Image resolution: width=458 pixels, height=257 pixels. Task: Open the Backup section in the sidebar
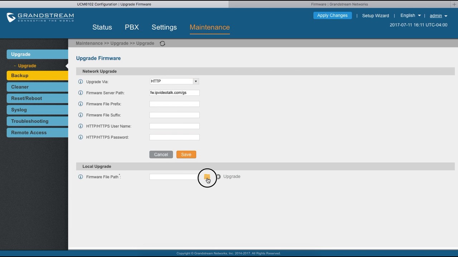point(20,75)
